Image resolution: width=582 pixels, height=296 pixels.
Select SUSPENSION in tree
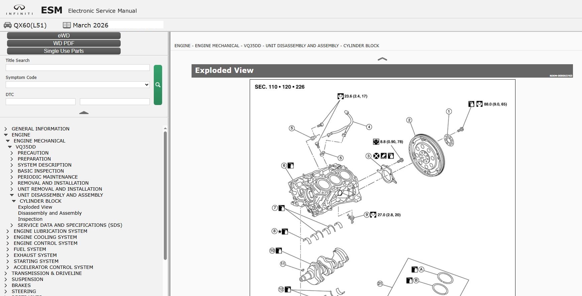(x=27, y=279)
